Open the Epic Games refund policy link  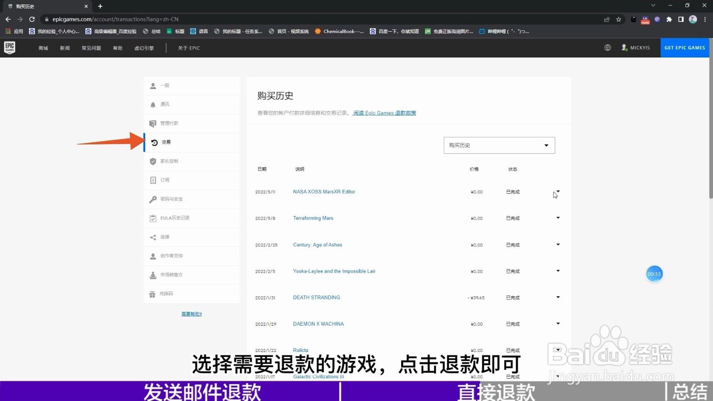coord(385,113)
